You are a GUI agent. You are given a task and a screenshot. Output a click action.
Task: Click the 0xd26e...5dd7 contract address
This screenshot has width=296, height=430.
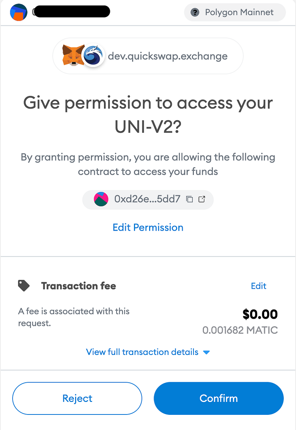pos(147,199)
